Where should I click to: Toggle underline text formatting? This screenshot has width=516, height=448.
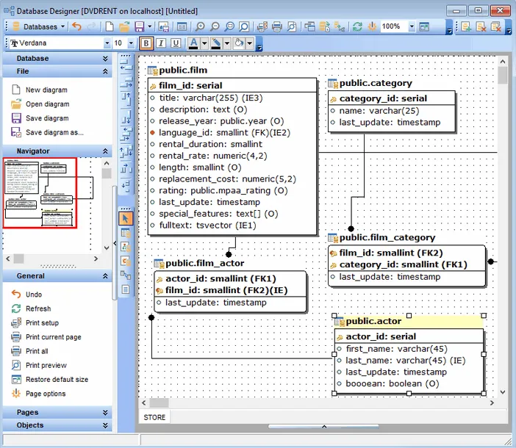pos(176,43)
